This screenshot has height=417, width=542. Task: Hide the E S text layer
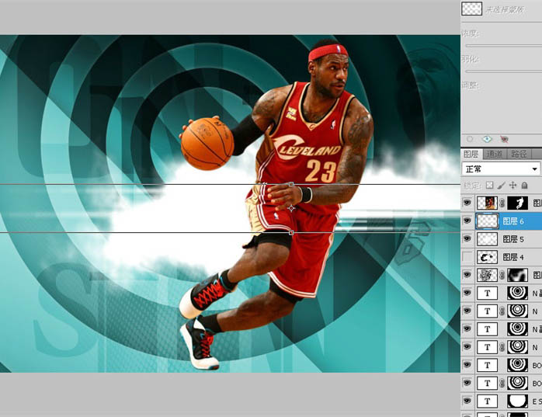click(x=467, y=401)
